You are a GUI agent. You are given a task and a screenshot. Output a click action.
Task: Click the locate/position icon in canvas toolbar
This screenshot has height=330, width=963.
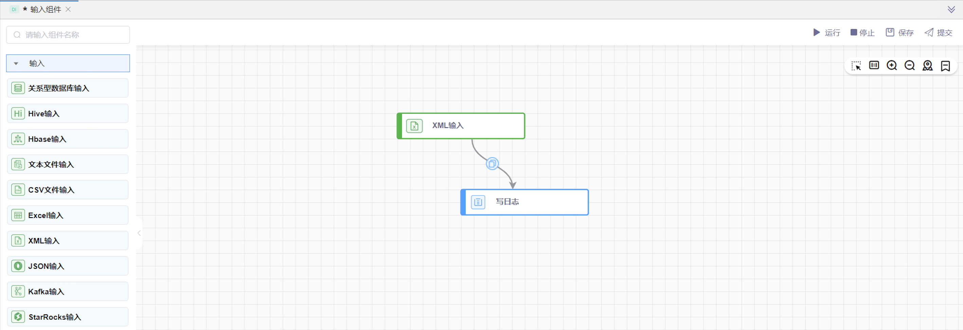[927, 66]
